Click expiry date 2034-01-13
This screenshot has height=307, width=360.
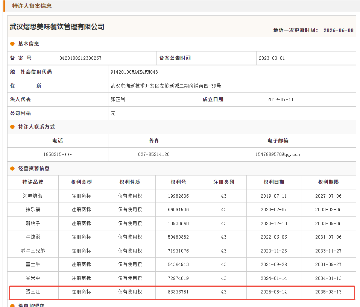[328, 278]
